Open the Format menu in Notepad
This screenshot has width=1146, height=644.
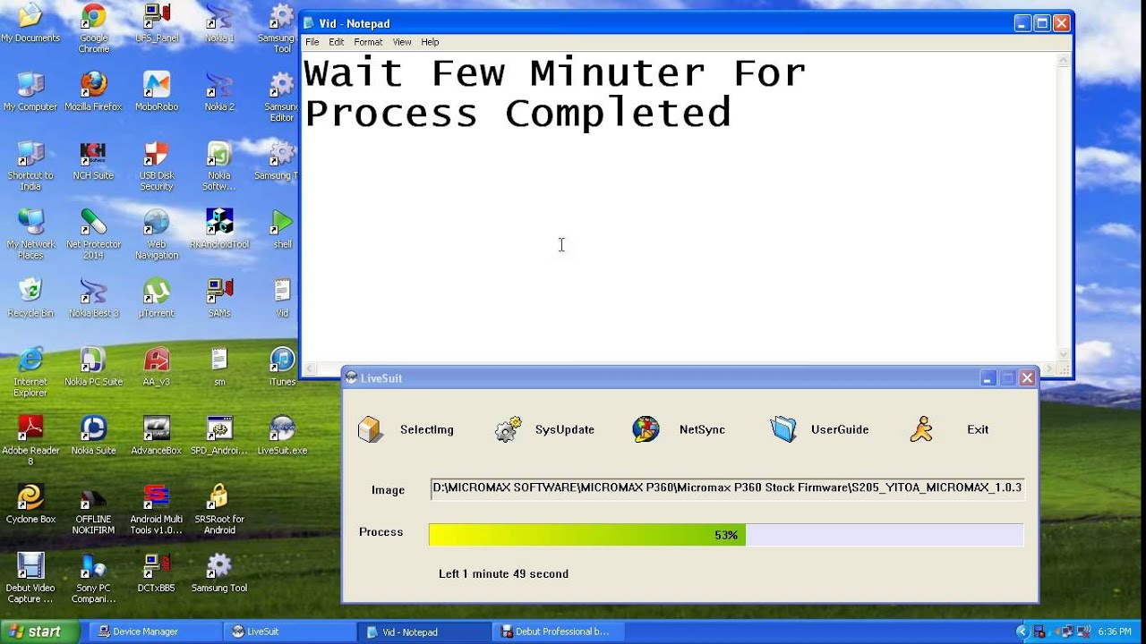coord(368,42)
